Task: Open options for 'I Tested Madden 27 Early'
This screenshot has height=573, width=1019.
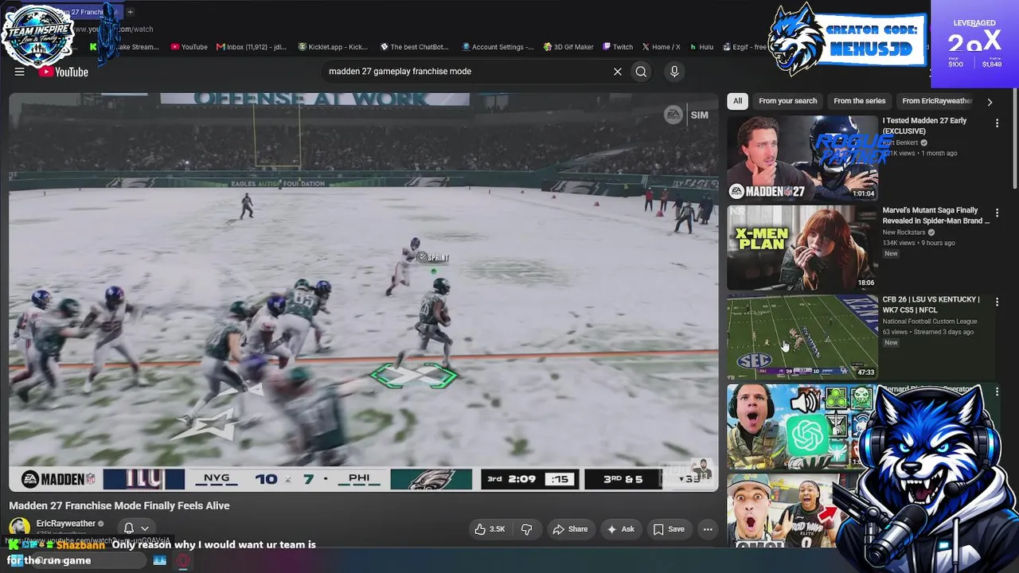Action: tap(997, 123)
